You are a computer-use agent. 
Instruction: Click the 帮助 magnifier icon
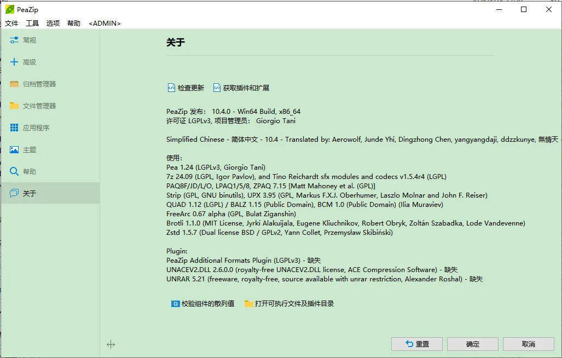pos(14,171)
